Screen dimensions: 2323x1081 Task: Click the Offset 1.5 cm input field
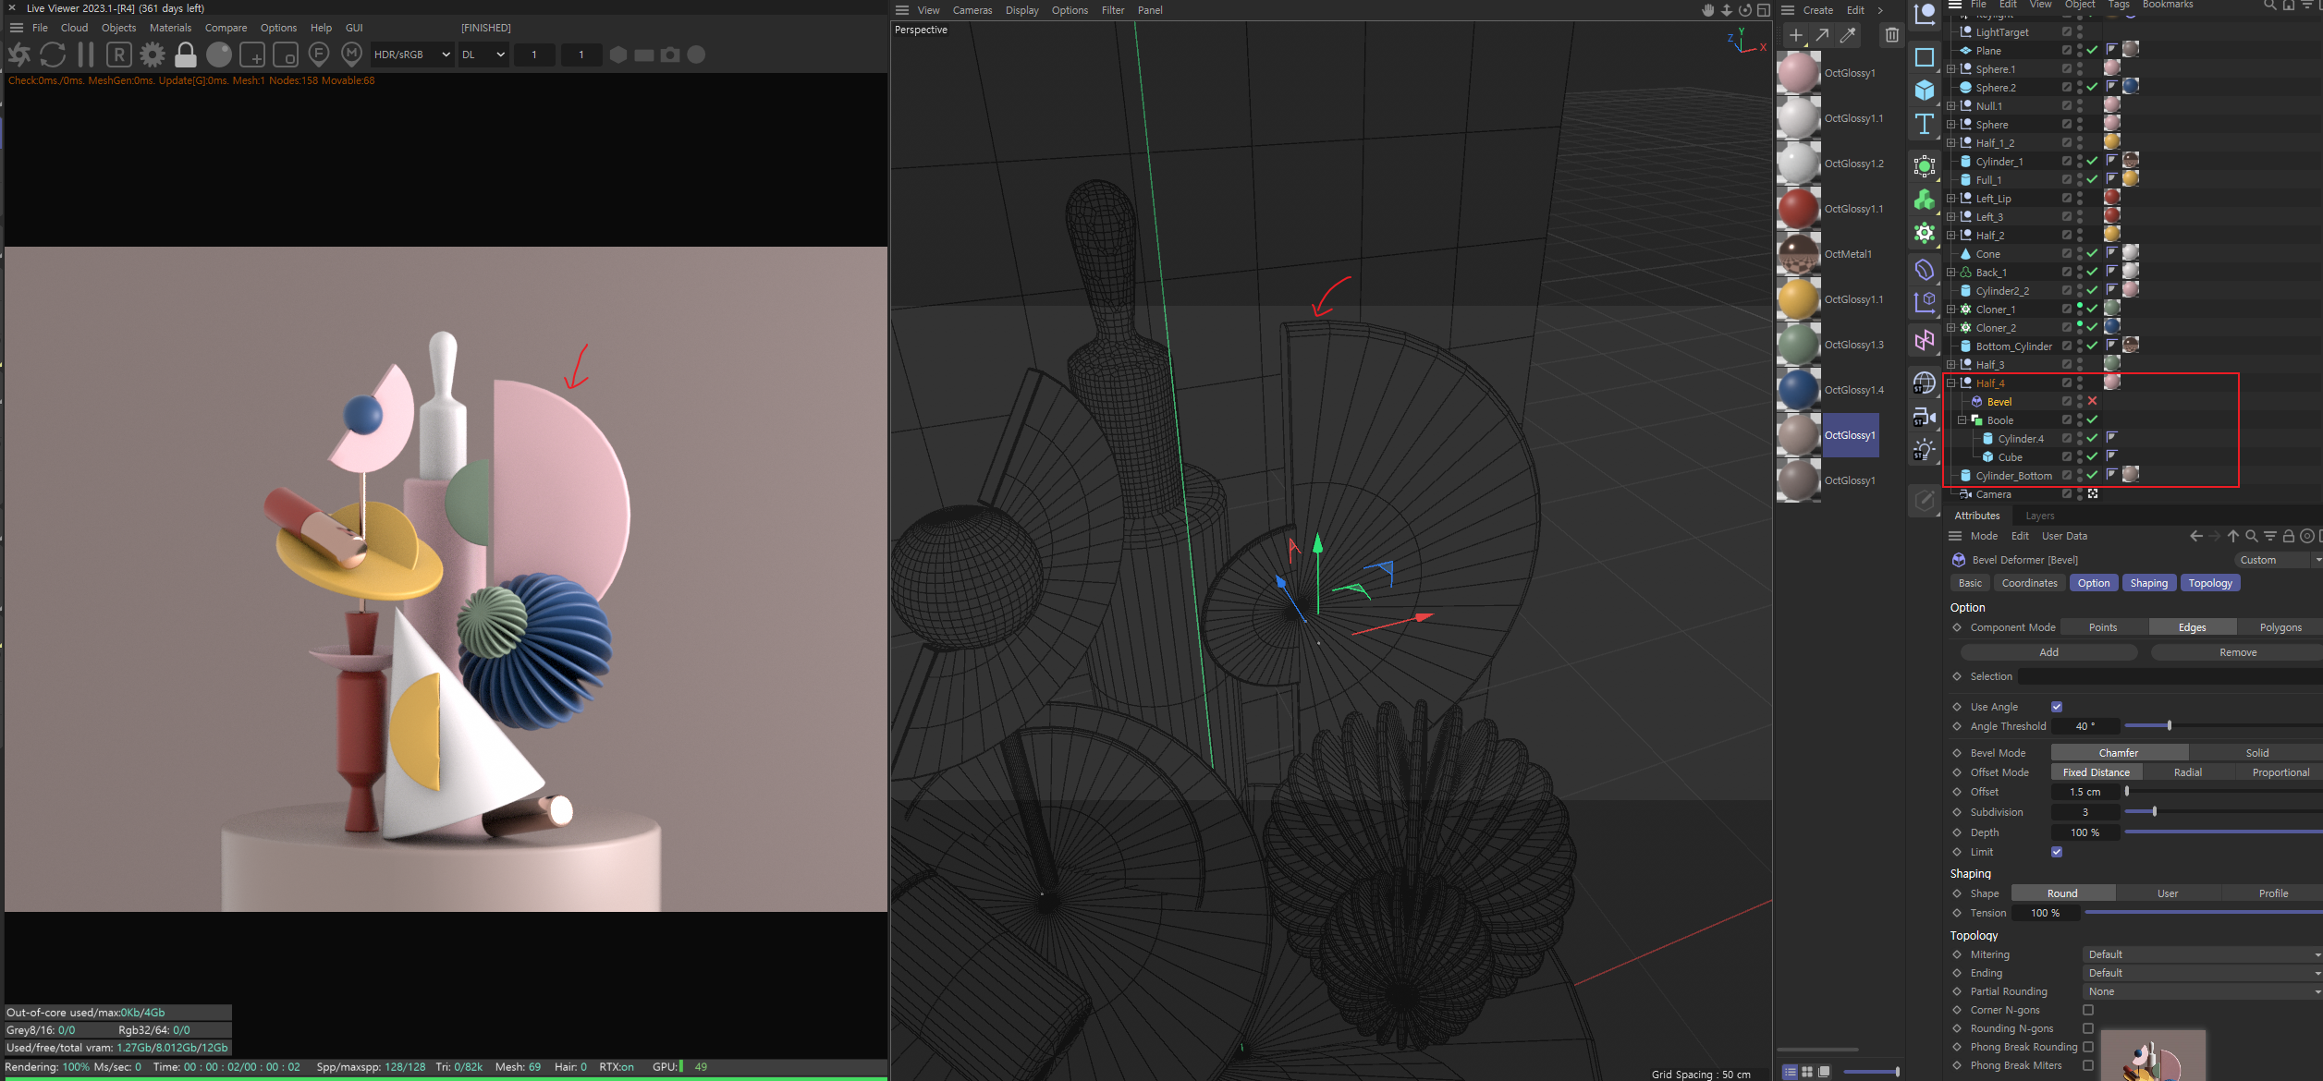[x=2085, y=792]
